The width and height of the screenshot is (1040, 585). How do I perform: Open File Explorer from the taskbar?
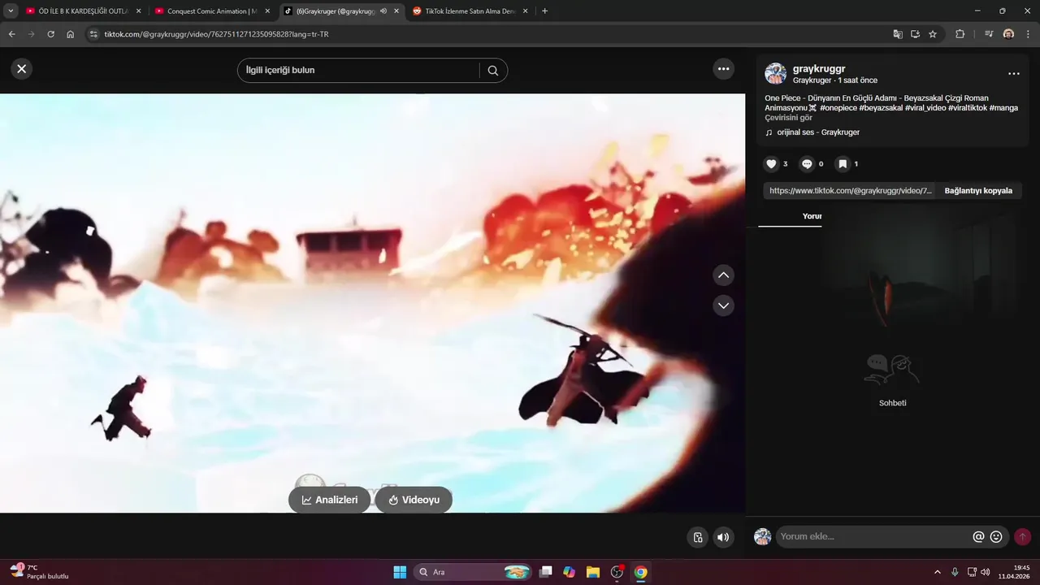point(593,572)
